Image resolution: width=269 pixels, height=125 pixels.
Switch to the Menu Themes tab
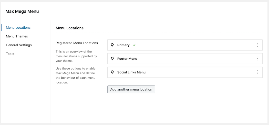pos(17,36)
